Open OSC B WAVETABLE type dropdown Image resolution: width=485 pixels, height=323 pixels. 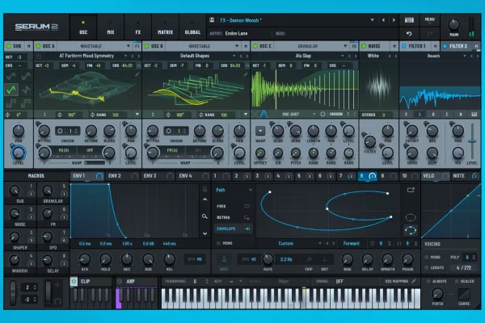(x=237, y=46)
